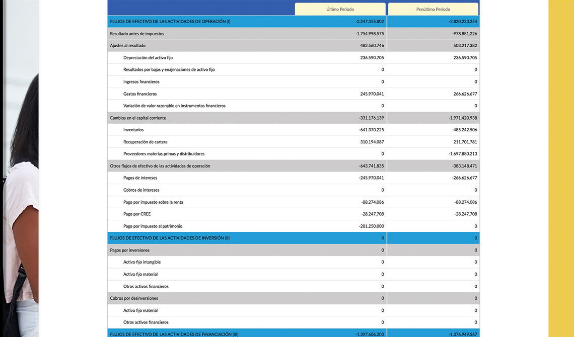Select the Último Periodo column tab
The height and width of the screenshot is (337, 574).
(340, 9)
